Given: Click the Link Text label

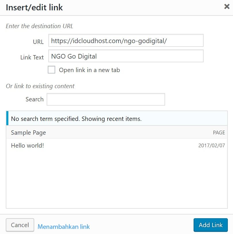Looking at the screenshot, I should pyautogui.click(x=32, y=57).
